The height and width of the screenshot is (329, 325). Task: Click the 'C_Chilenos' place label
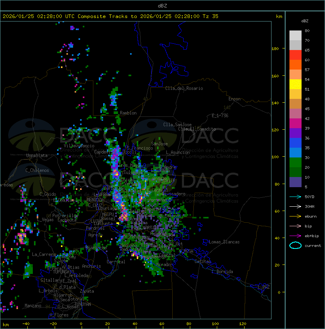click(x=37, y=170)
